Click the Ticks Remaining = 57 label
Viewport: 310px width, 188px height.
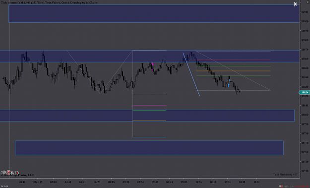click(285, 175)
